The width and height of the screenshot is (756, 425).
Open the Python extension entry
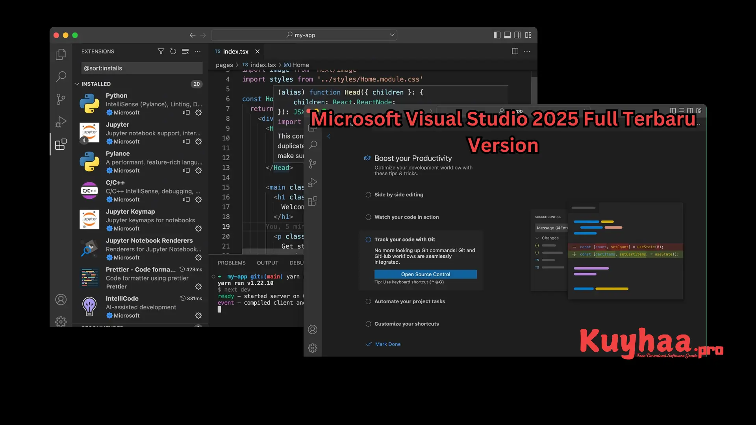tap(141, 104)
